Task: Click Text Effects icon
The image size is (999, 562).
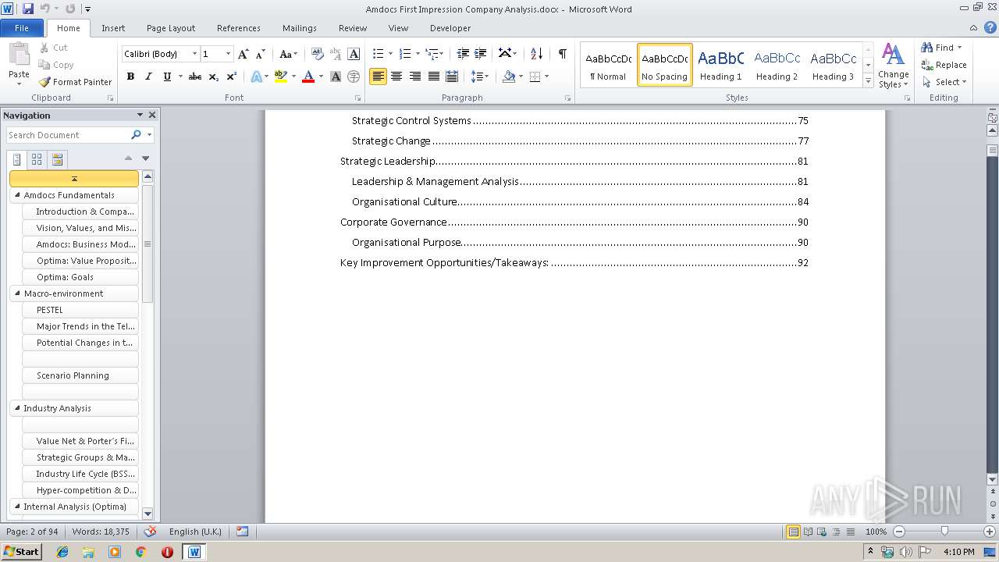Action: pyautogui.click(x=256, y=76)
